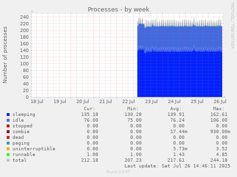Select sleeping maximum value 162.61
This screenshot has height=177, width=237.
pos(219,115)
